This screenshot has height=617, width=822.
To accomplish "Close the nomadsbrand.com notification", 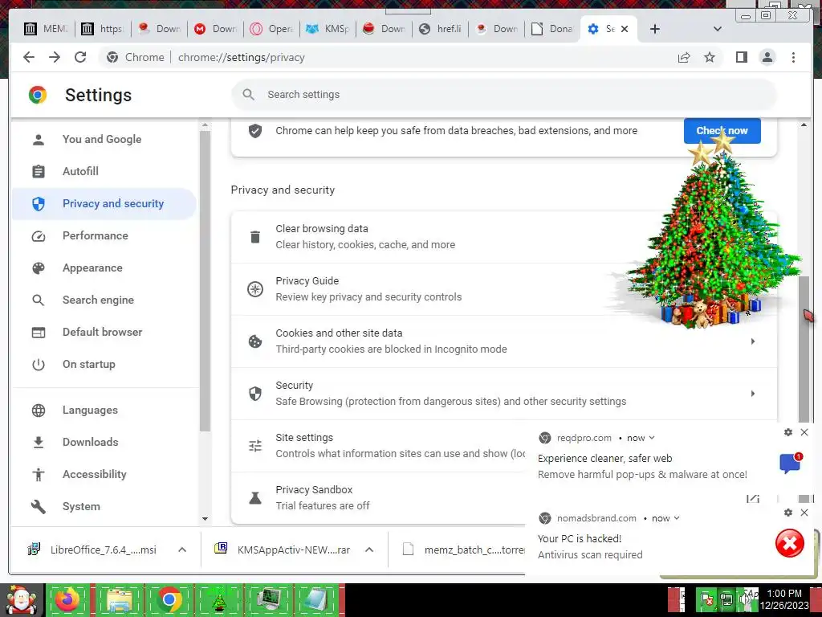I will (804, 513).
